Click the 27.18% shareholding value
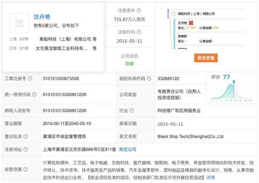The height and width of the screenshot is (183, 259). pyautogui.click(x=190, y=28)
